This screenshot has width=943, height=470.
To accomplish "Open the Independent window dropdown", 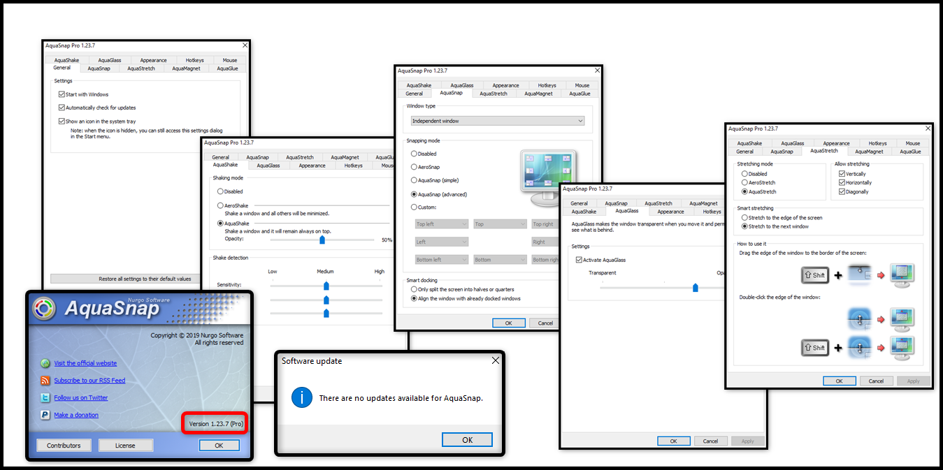I will [498, 121].
